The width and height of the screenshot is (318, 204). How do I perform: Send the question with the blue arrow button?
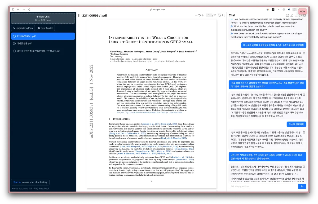pos(302,187)
